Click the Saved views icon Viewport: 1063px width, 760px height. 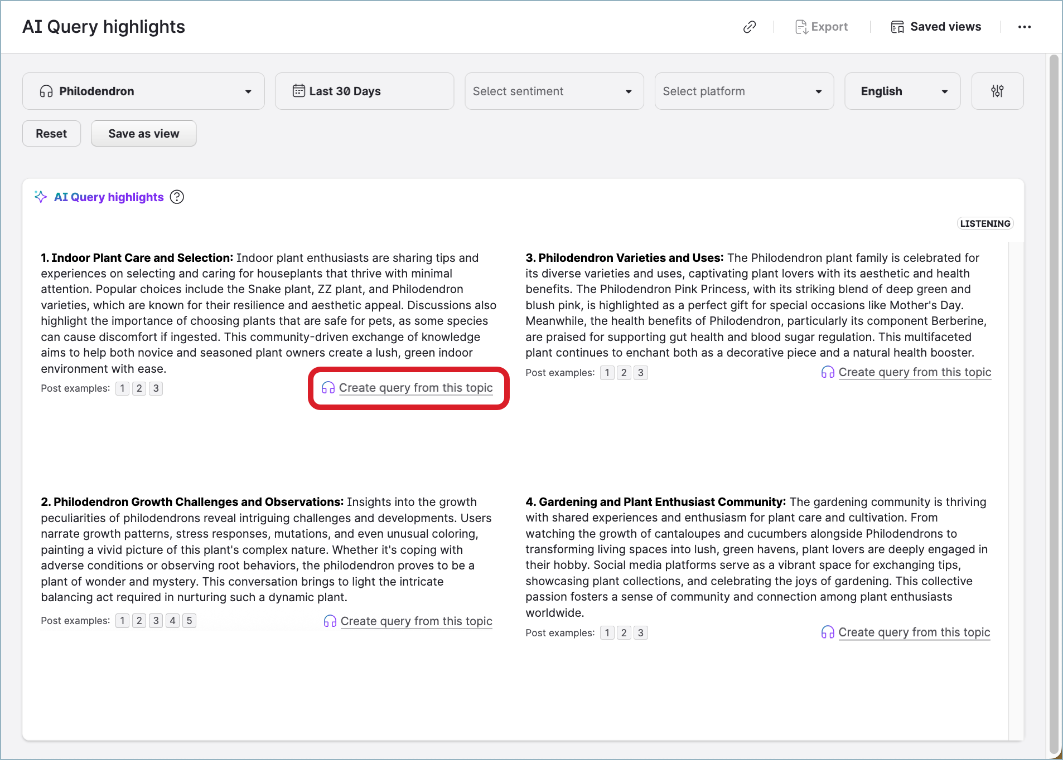tap(897, 27)
